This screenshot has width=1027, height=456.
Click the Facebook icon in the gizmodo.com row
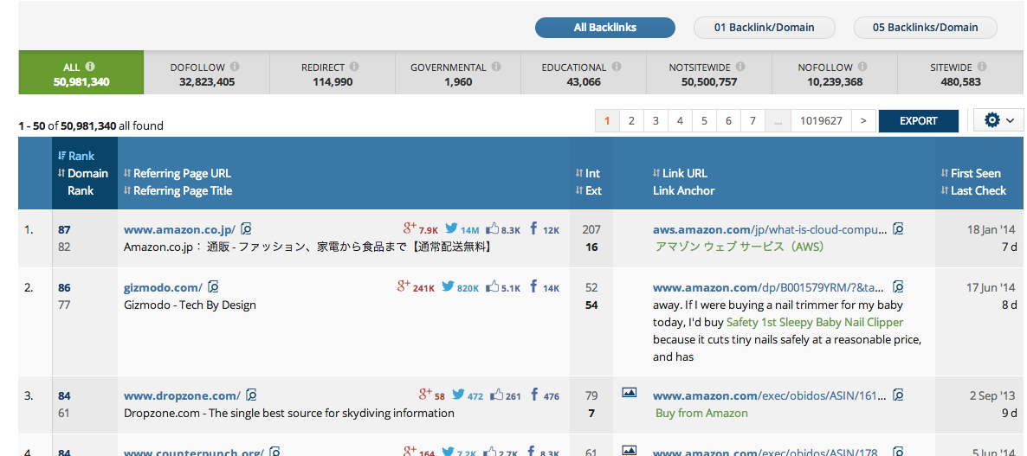pyautogui.click(x=533, y=286)
